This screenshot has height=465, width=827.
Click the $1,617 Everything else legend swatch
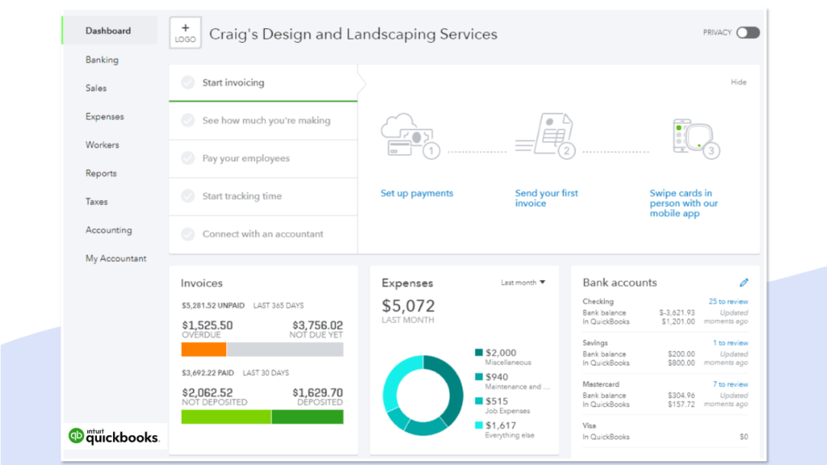[x=479, y=425]
